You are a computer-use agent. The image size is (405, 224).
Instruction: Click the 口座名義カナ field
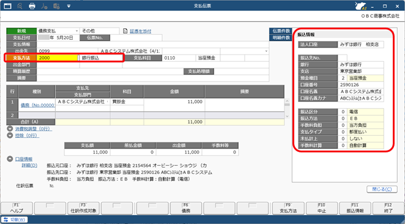361,98
